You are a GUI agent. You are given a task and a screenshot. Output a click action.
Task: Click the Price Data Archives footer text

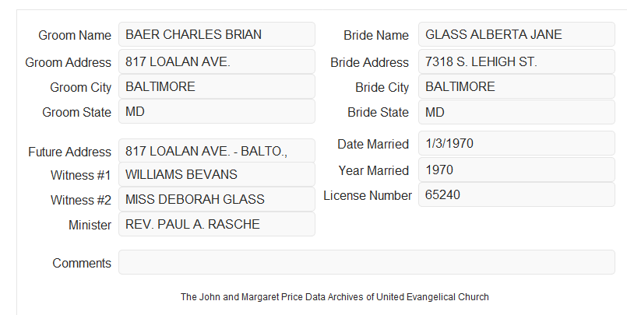(335, 297)
